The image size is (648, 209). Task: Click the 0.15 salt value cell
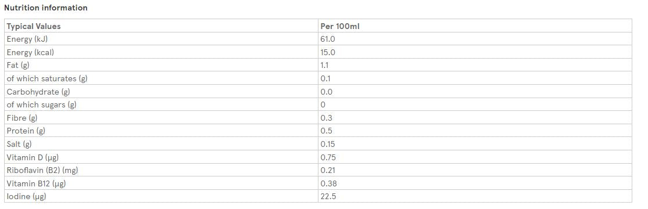pos(475,144)
